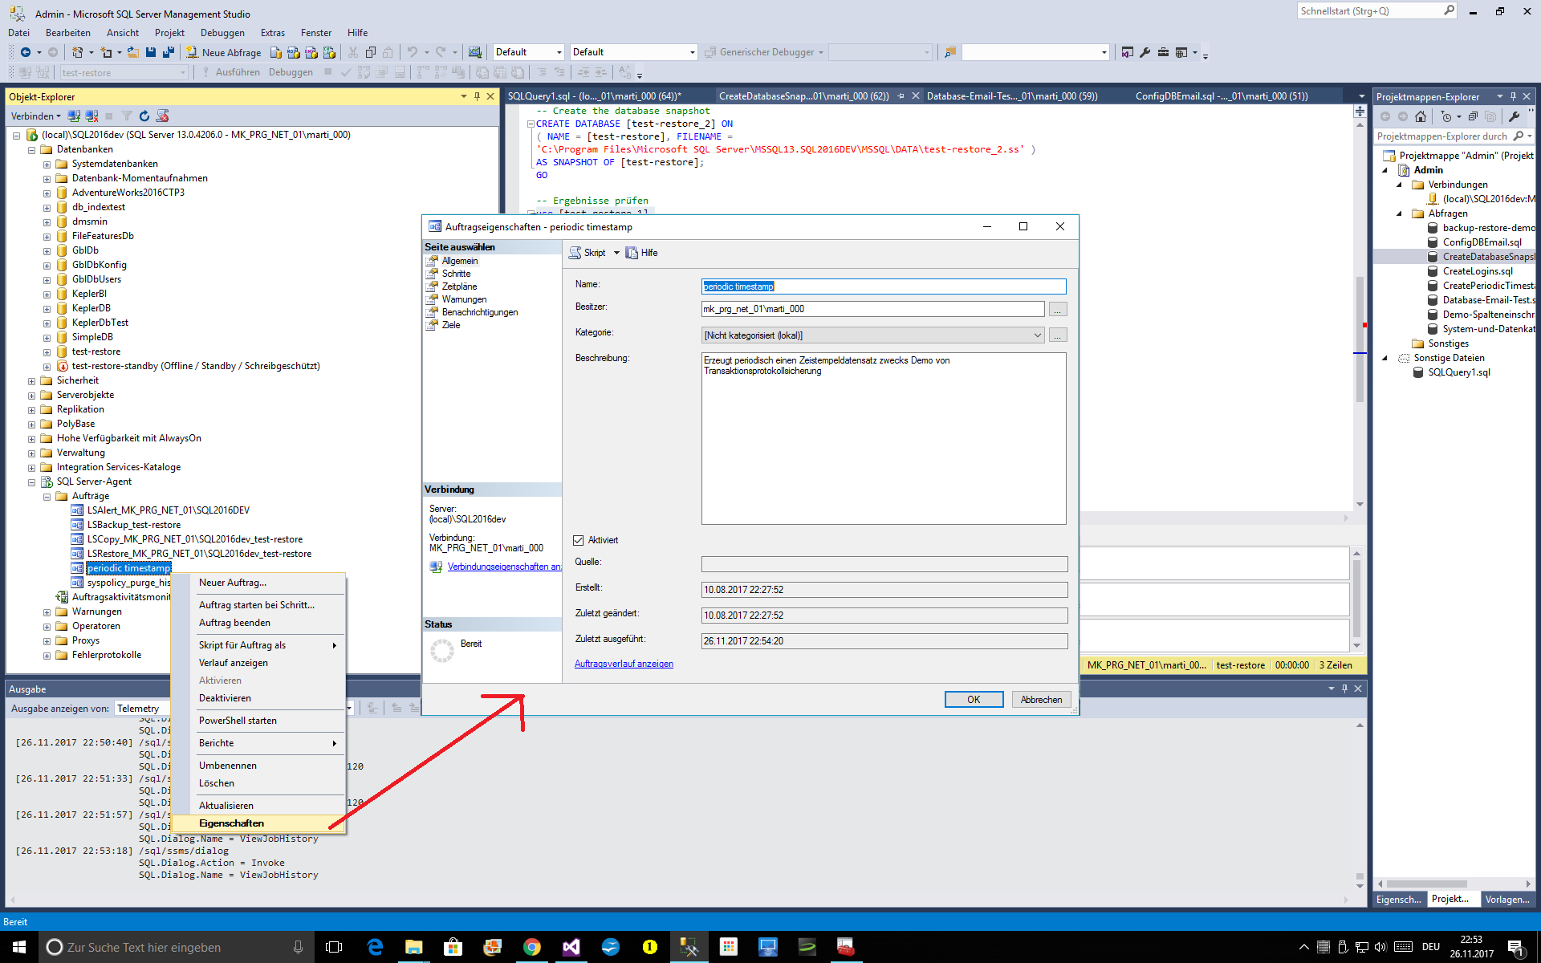
Task: Open Skript dropdown arrow in dialog toolbar
Action: (x=616, y=253)
